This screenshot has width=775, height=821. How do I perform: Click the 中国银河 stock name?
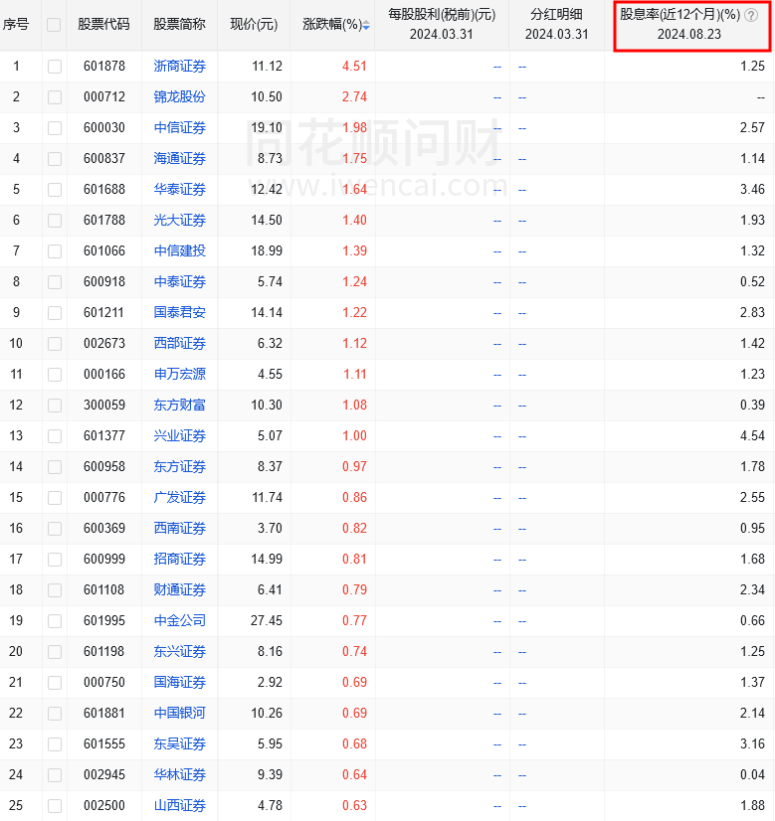[180, 714]
